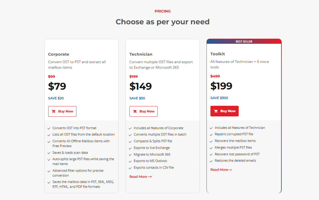Screen dimensions: 319x200
Task: Select the Technician plan title
Action: (x=141, y=54)
